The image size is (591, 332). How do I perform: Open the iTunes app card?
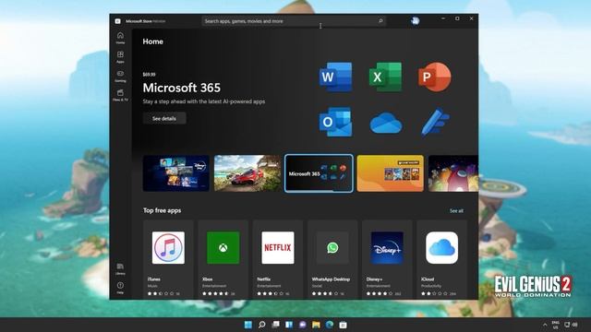(x=168, y=260)
